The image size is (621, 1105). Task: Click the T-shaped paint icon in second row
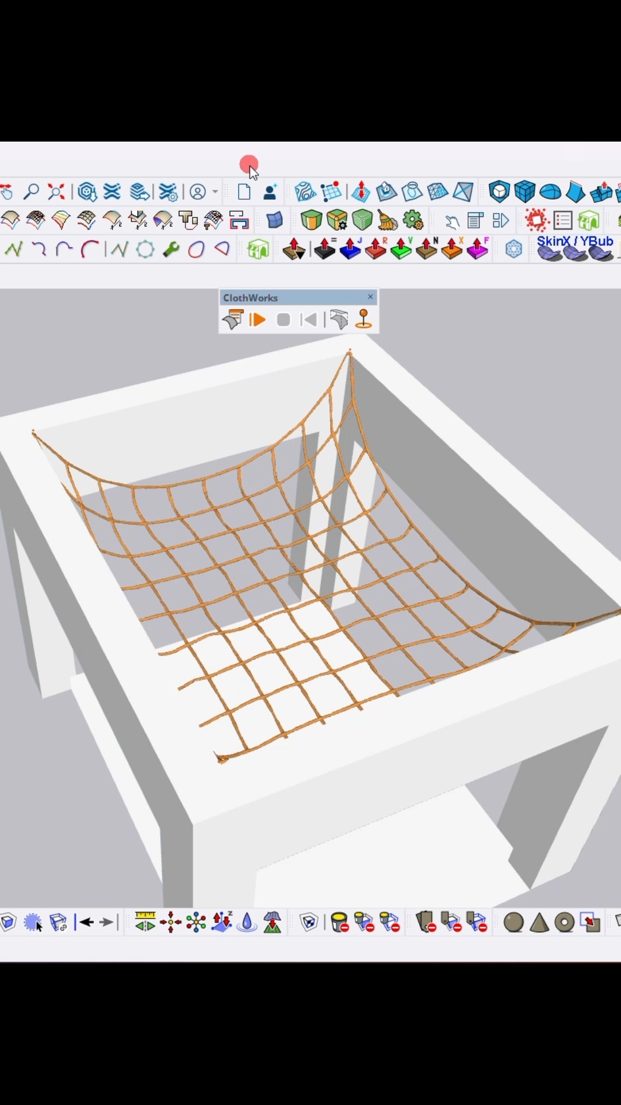(187, 220)
